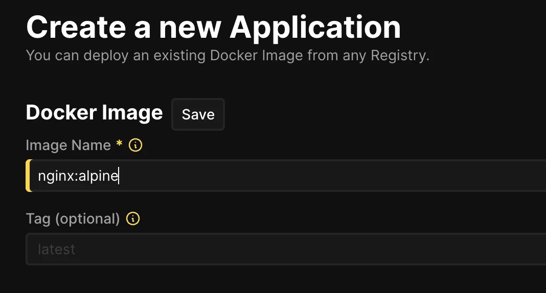Click the yellow left edge of Image Name field
Image resolution: width=546 pixels, height=293 pixels.
(x=28, y=176)
